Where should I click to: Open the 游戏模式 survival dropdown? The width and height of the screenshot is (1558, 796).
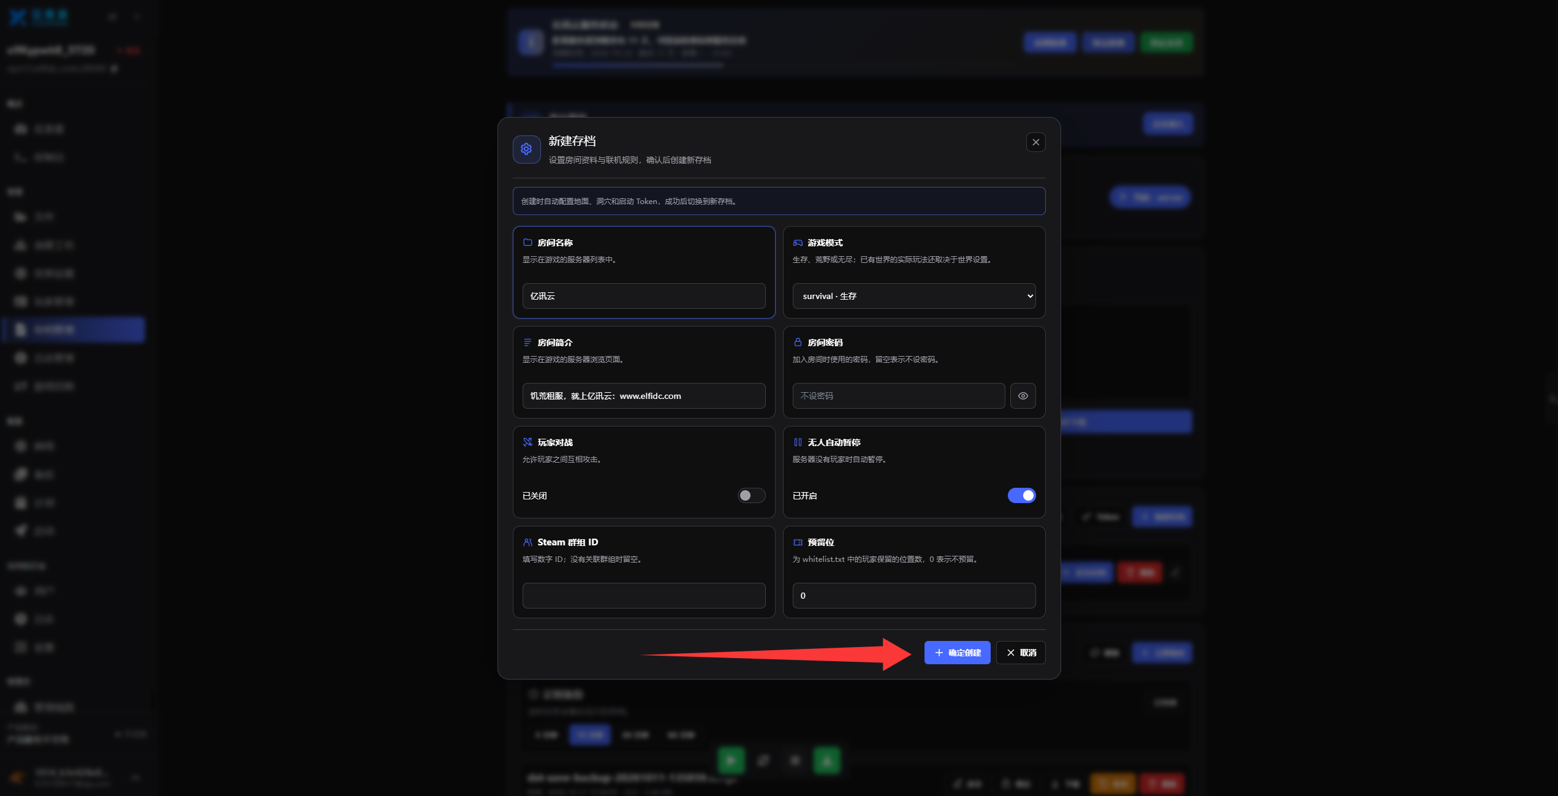click(x=913, y=296)
